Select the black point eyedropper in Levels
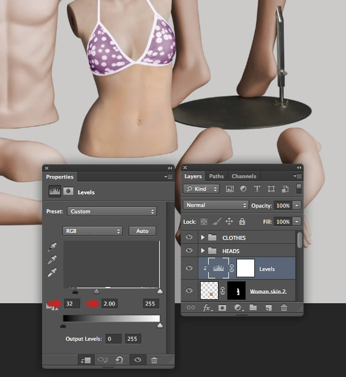 click(x=52, y=247)
